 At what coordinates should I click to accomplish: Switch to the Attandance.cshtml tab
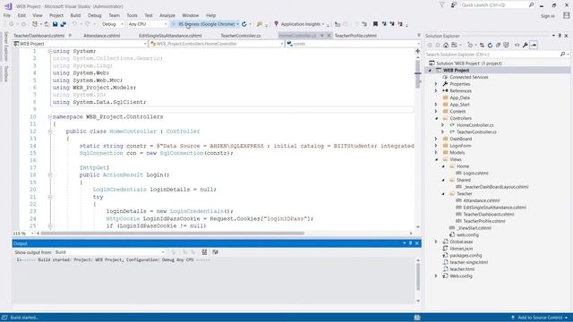click(101, 36)
